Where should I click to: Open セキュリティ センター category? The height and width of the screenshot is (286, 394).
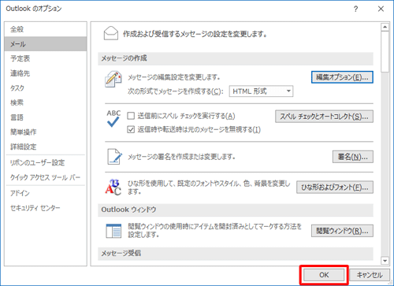(46, 208)
